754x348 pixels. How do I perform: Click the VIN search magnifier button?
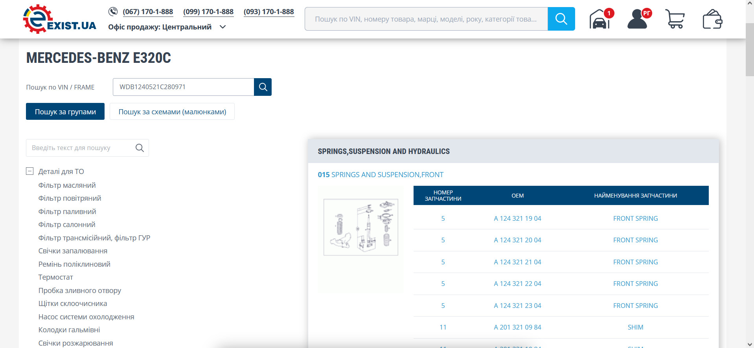[263, 87]
